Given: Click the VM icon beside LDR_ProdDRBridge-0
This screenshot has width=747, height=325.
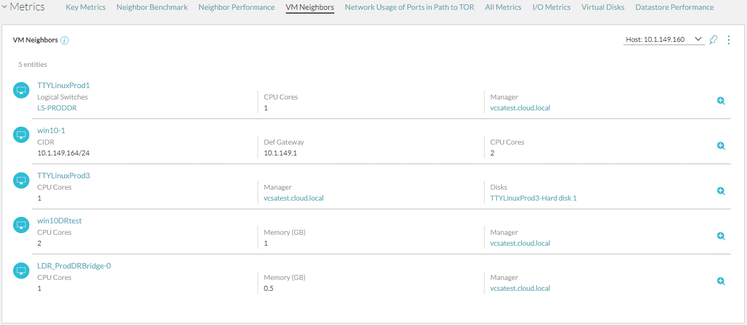Looking at the screenshot, I should click(21, 270).
